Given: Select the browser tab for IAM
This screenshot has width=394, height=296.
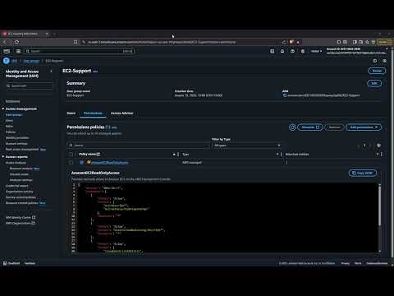Looking at the screenshot, I should (25, 34).
